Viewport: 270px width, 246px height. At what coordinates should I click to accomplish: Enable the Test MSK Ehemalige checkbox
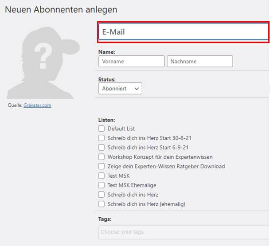tap(102, 185)
